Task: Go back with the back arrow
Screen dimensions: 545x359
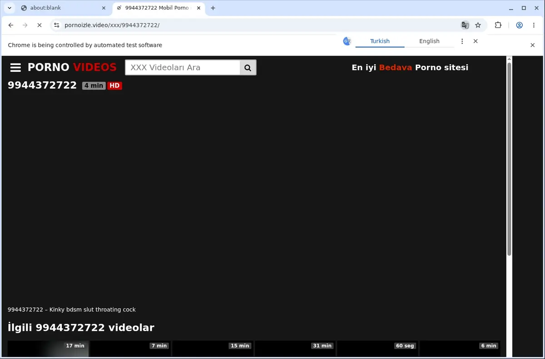Action: click(x=11, y=25)
